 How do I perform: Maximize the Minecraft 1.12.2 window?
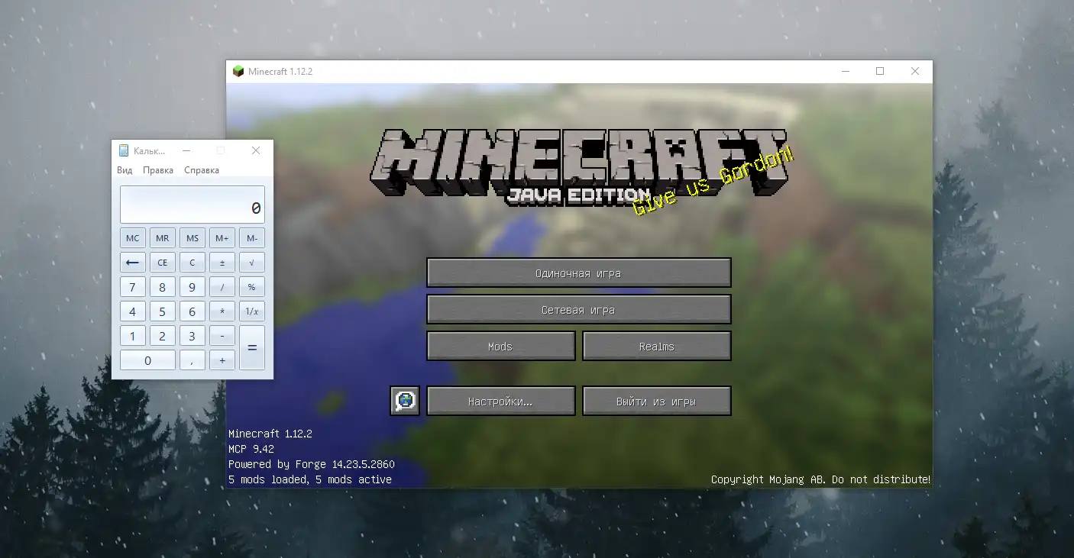point(880,71)
